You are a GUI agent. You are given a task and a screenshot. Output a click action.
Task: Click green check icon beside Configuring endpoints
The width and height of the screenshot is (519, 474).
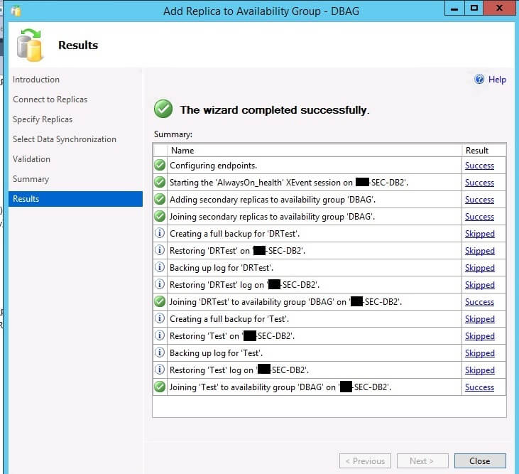click(160, 166)
